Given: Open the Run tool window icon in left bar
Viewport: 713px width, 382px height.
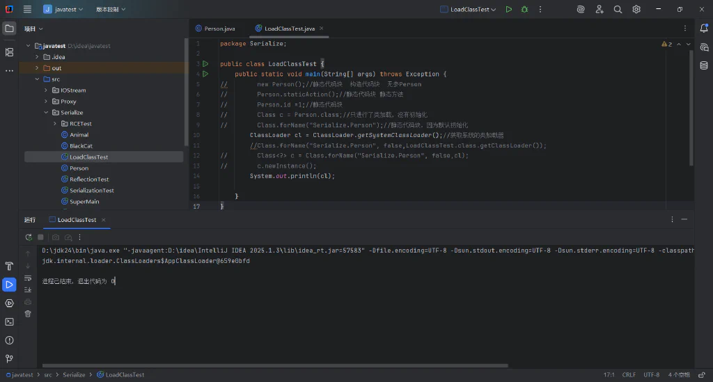Looking at the screenshot, I should [x=9, y=285].
